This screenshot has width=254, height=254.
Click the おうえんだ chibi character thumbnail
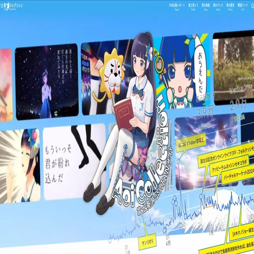click(x=181, y=71)
